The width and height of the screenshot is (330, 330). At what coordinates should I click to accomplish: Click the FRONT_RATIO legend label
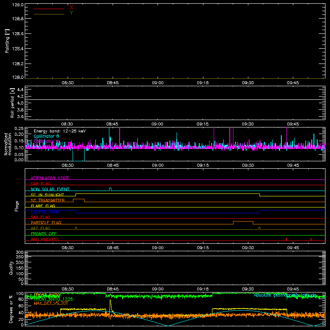(47, 295)
